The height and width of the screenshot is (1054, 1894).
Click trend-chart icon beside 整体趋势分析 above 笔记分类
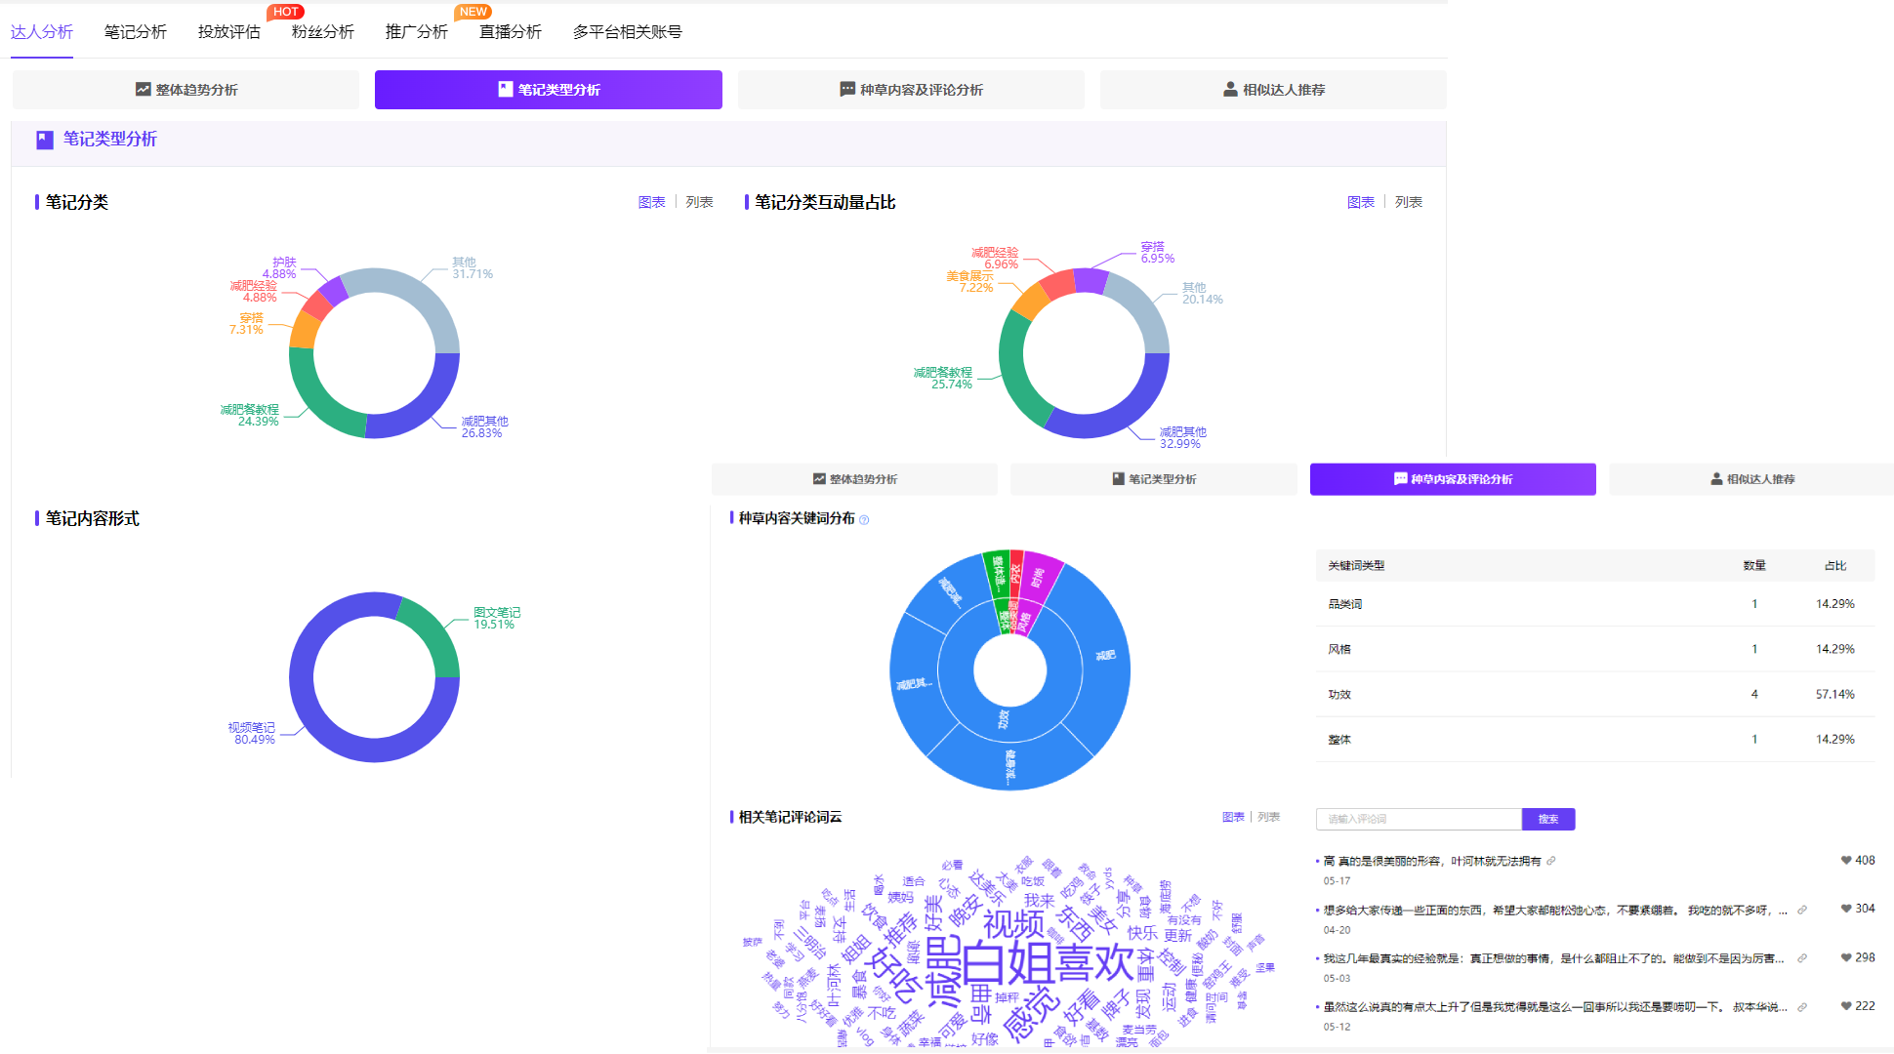pyautogui.click(x=143, y=89)
